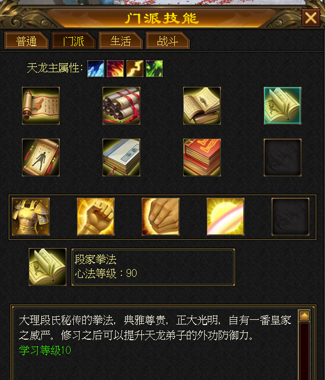Select the green poison attribute icon
Image resolution: width=325 pixels, height=380 pixels.
(154, 69)
